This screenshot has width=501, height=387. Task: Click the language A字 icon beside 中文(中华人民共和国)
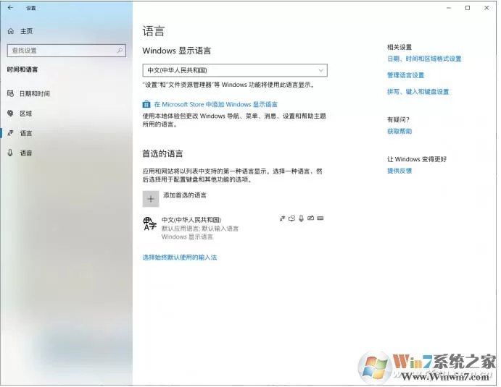(x=149, y=224)
